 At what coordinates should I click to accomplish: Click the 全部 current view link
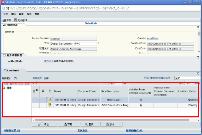46,78
